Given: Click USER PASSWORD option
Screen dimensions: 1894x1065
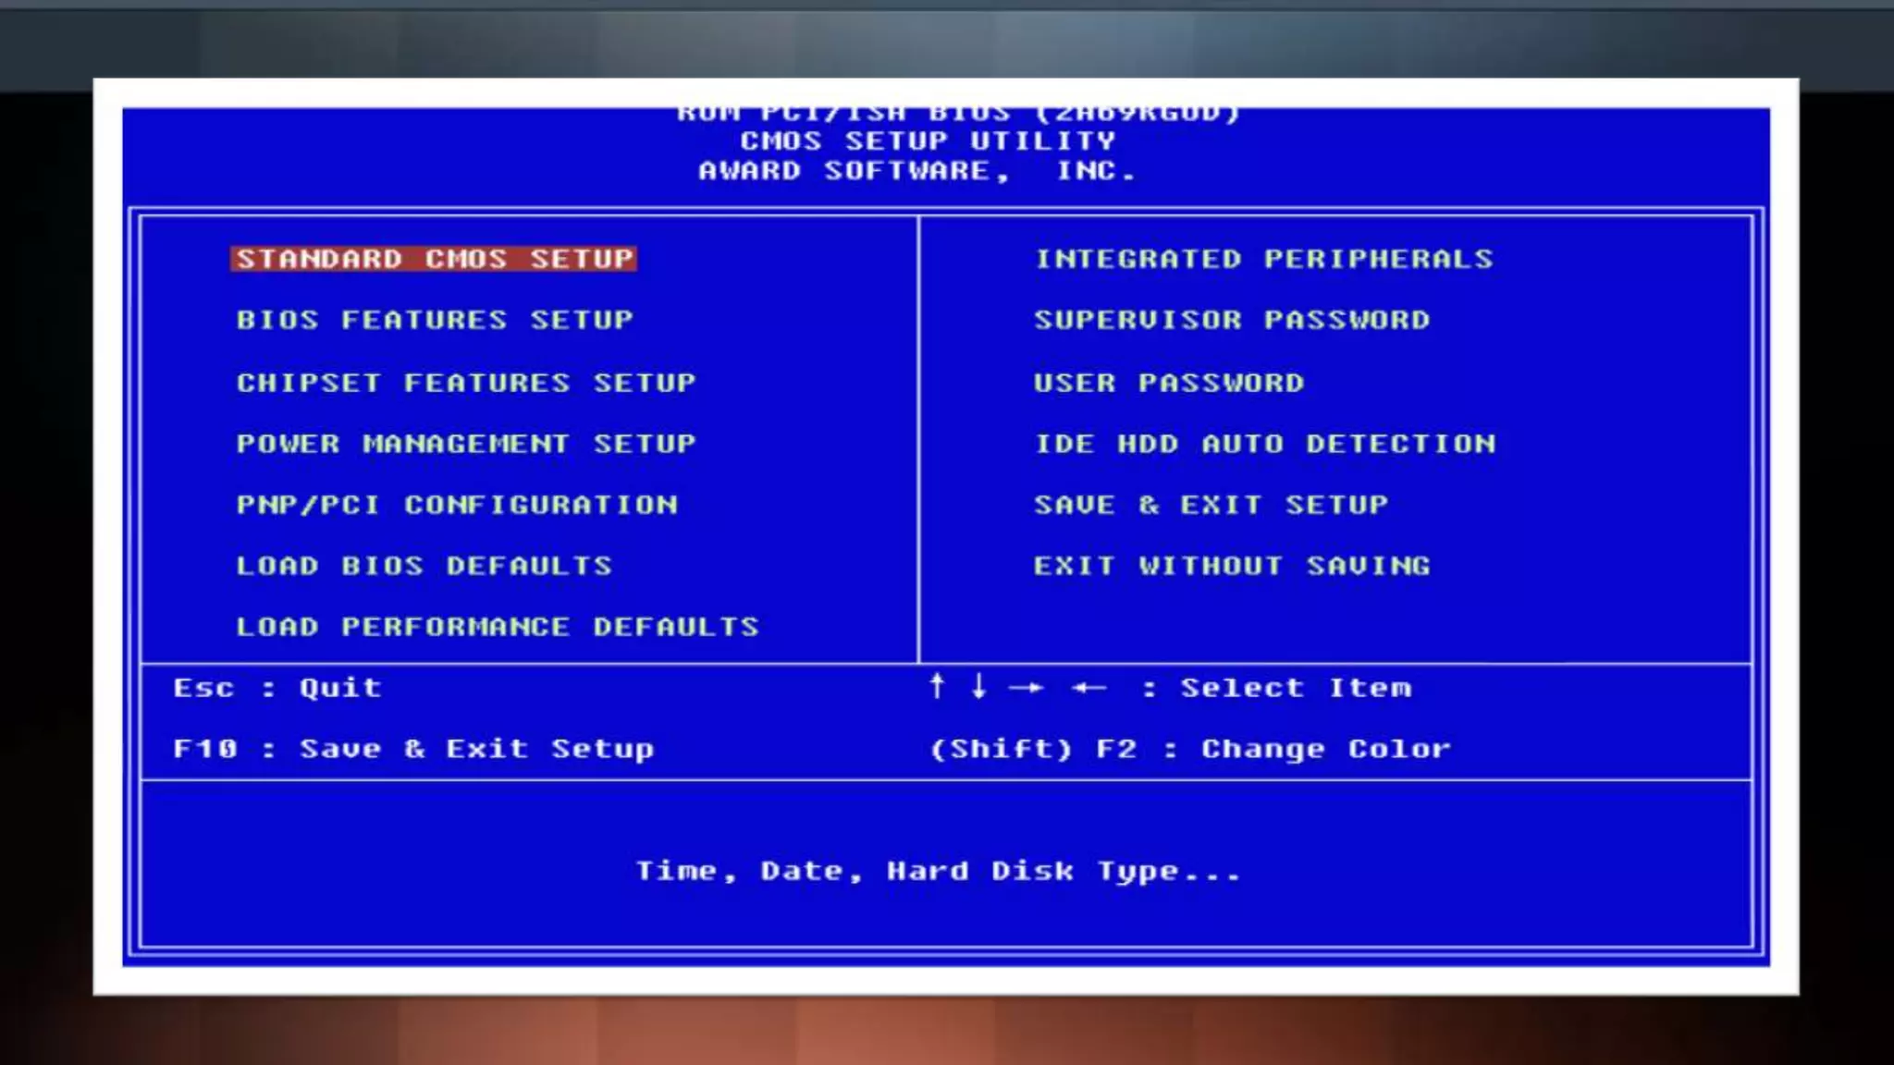Looking at the screenshot, I should pyautogui.click(x=1169, y=383).
